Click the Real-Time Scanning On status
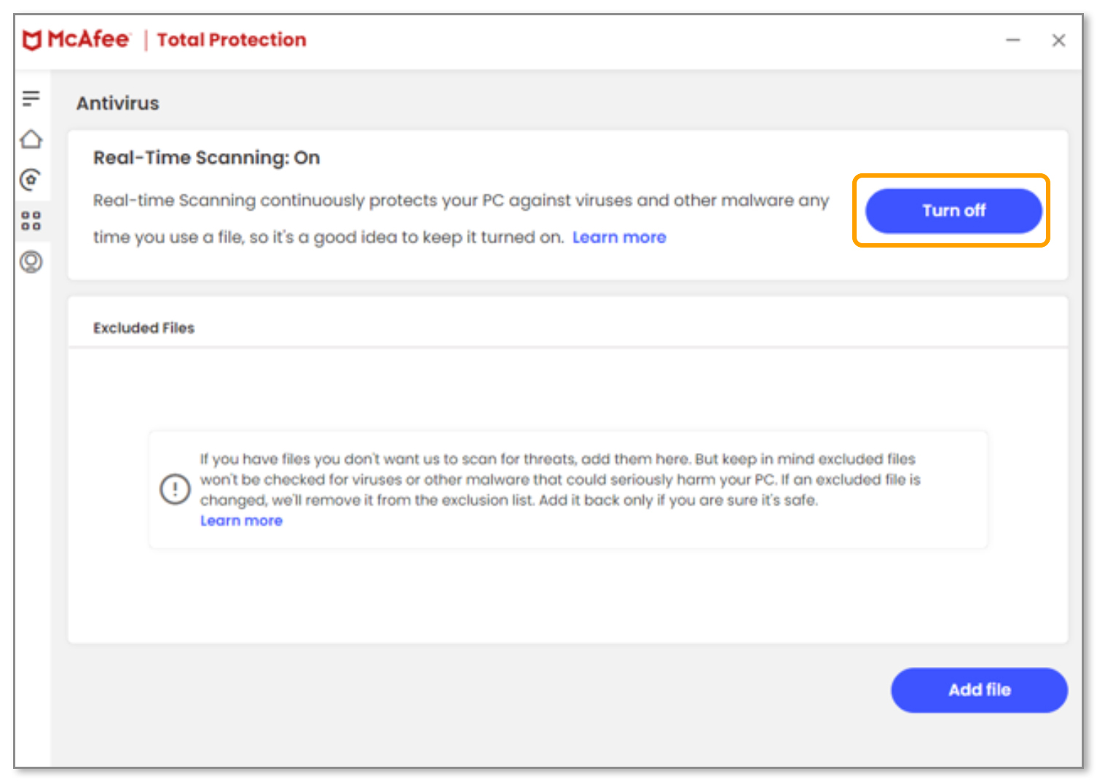The height and width of the screenshot is (782, 1097). 206,157
